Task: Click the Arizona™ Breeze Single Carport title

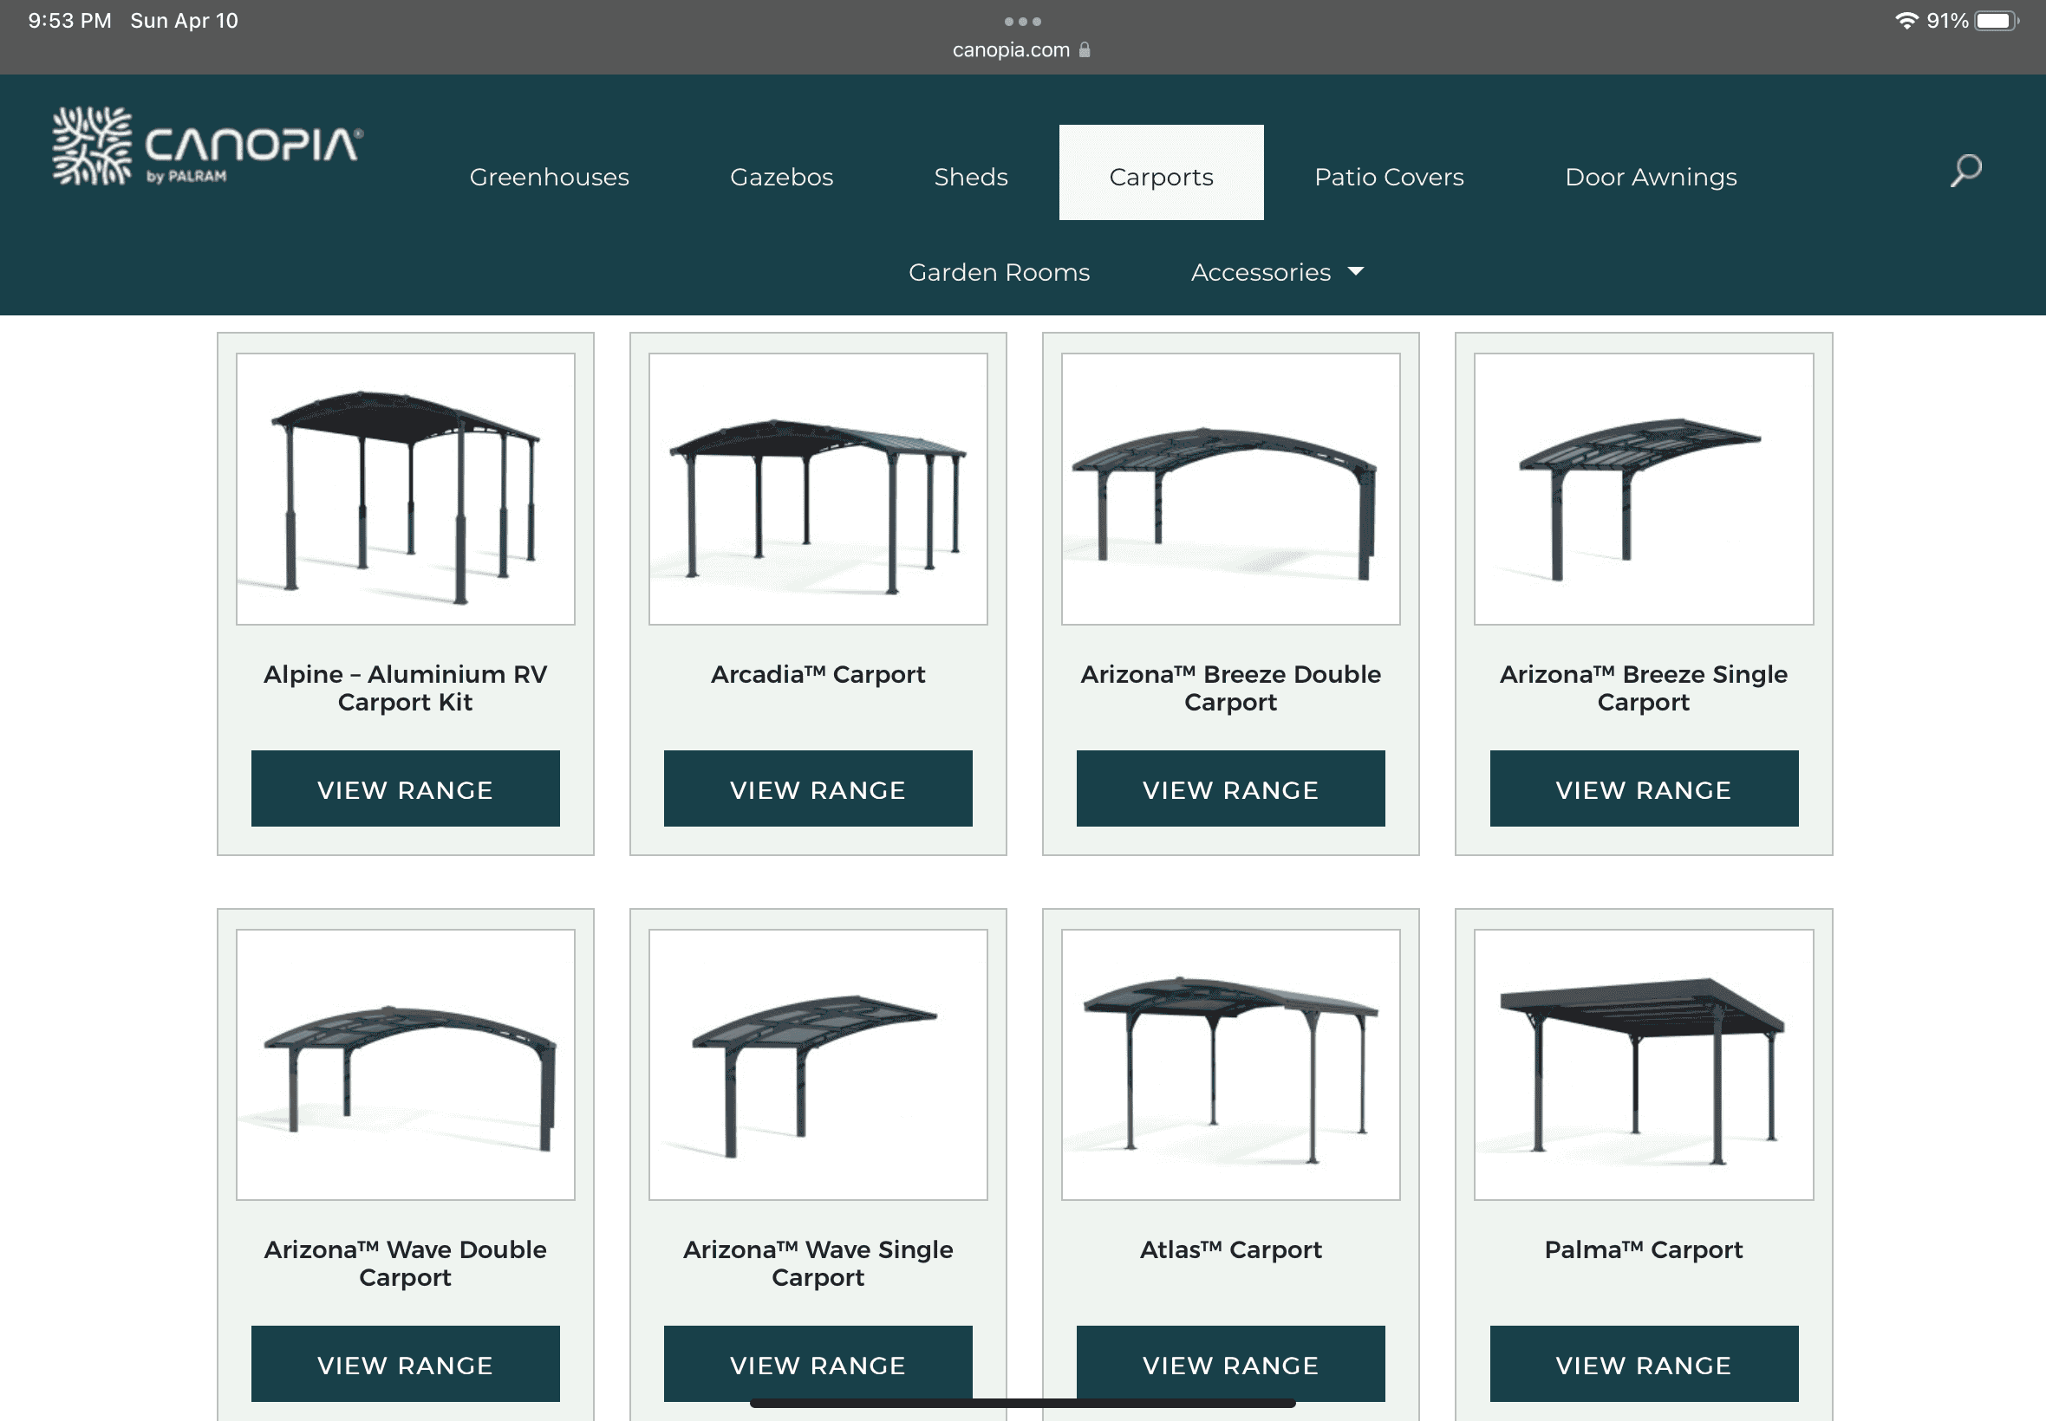Action: 1644,687
